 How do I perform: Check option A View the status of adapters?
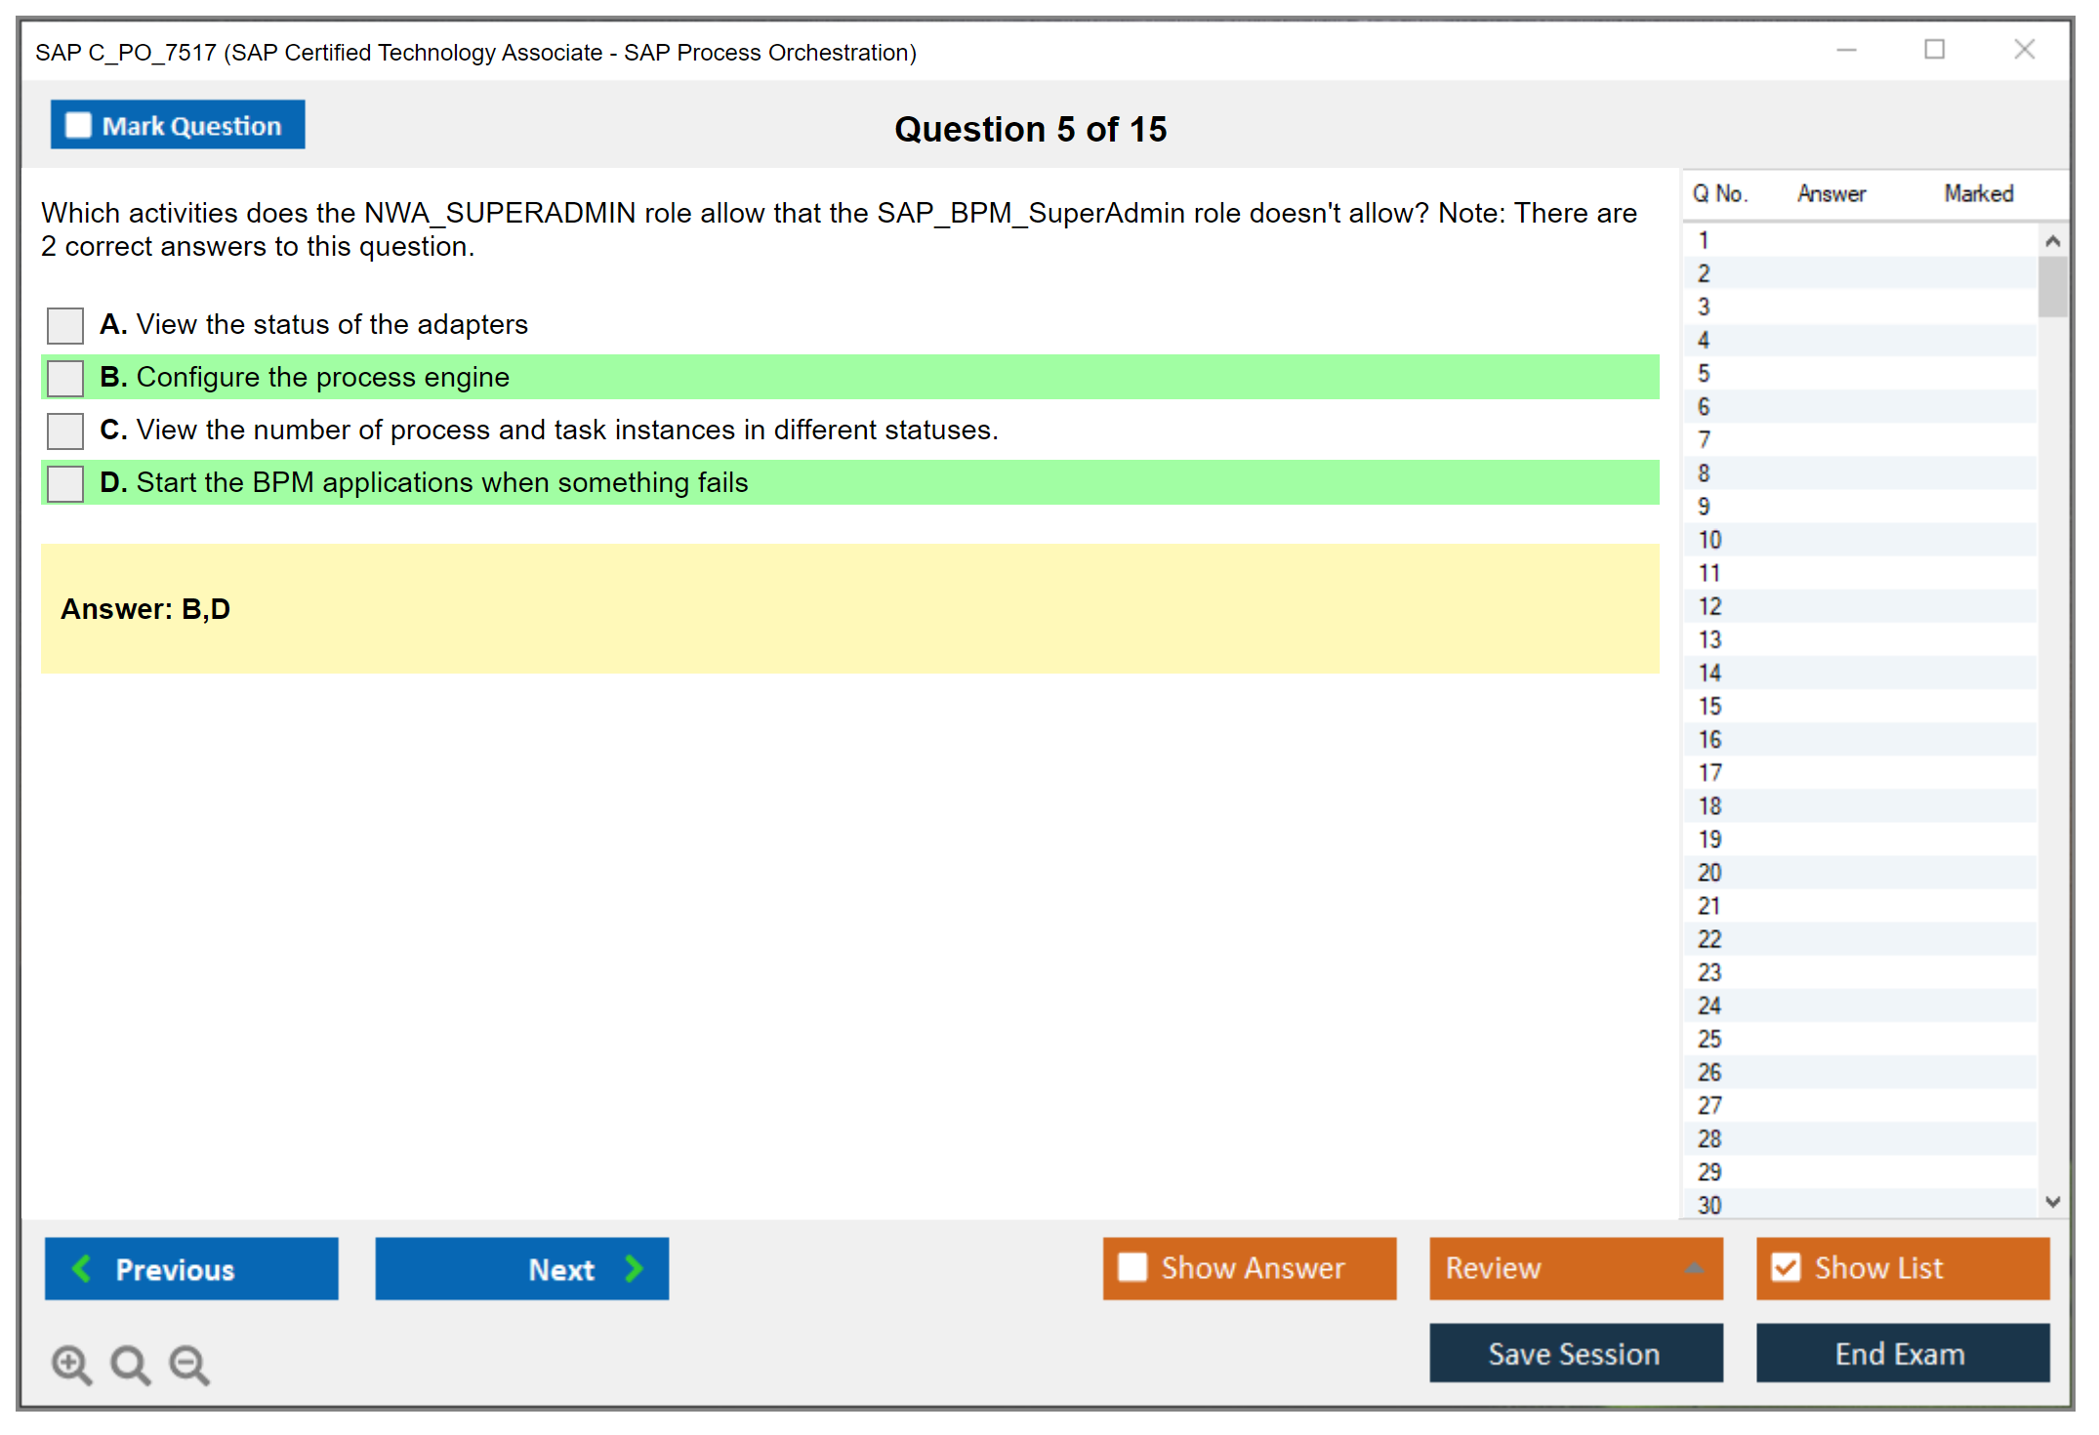pyautogui.click(x=65, y=325)
